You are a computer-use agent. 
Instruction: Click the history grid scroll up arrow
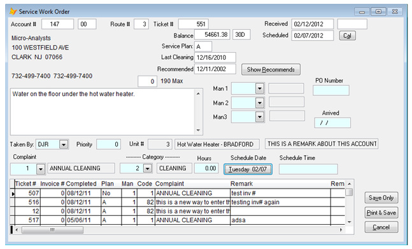[349, 184]
